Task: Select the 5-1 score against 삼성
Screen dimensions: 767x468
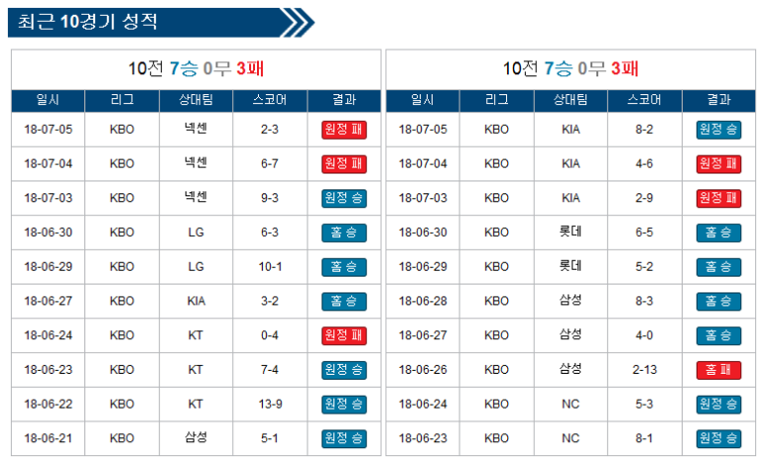Action: point(270,438)
